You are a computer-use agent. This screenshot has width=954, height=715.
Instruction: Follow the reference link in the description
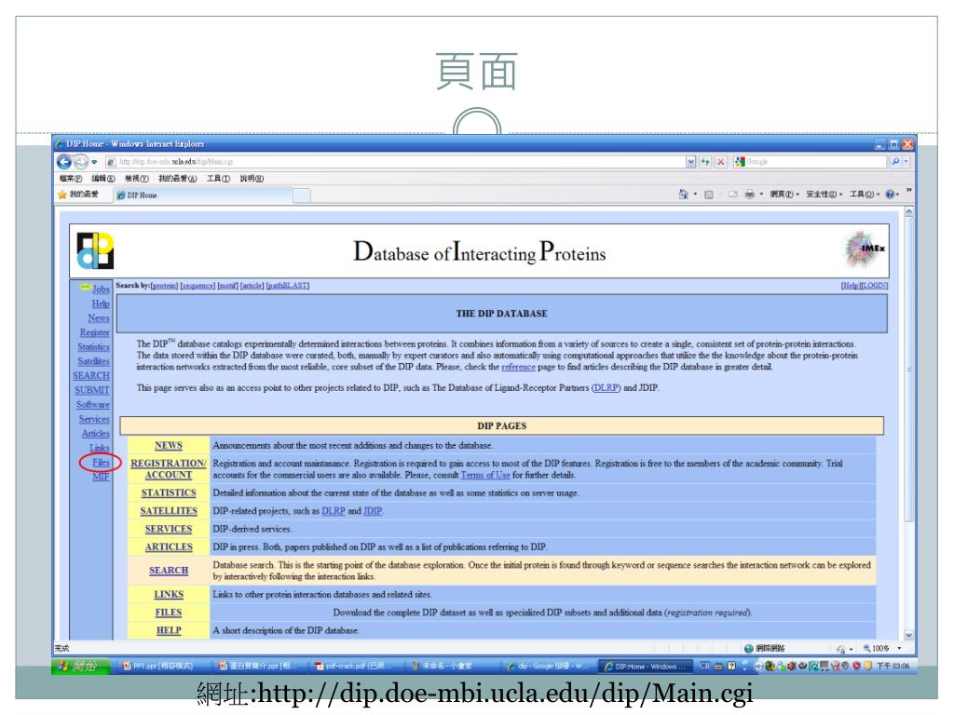tap(518, 367)
